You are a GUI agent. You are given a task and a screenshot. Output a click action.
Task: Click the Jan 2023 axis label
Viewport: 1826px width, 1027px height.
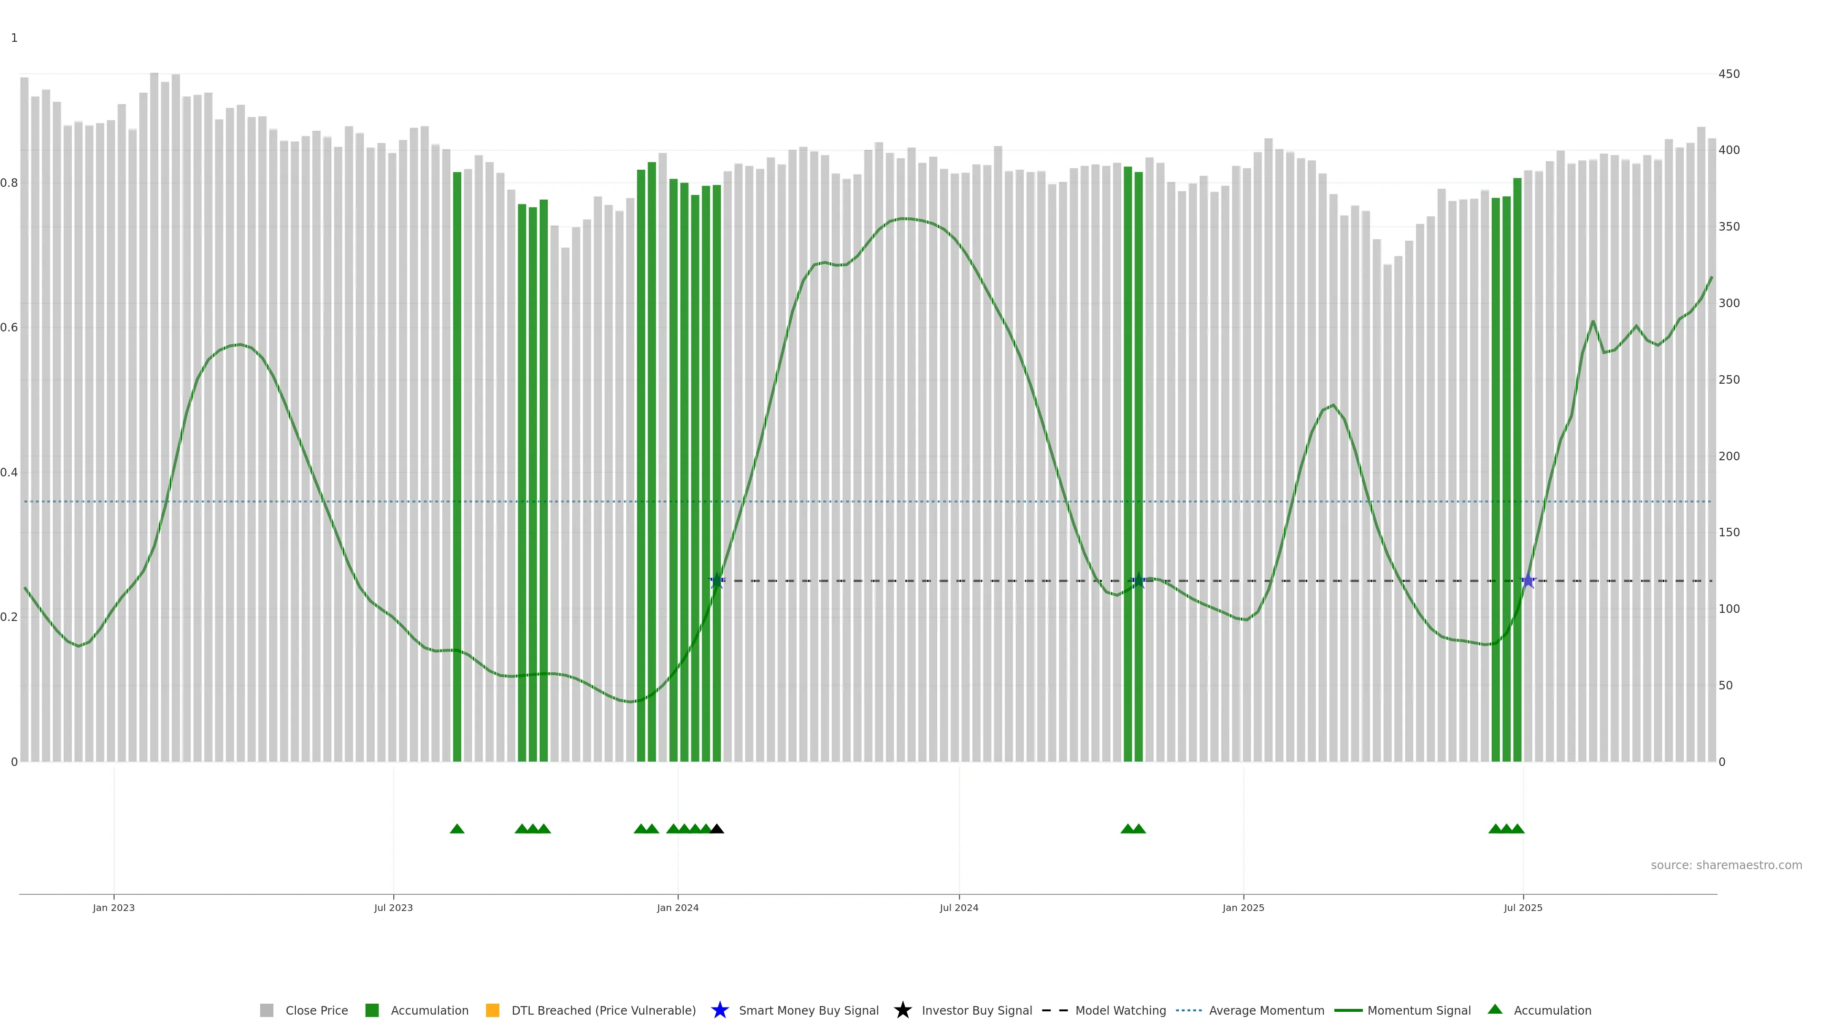[x=114, y=908]
